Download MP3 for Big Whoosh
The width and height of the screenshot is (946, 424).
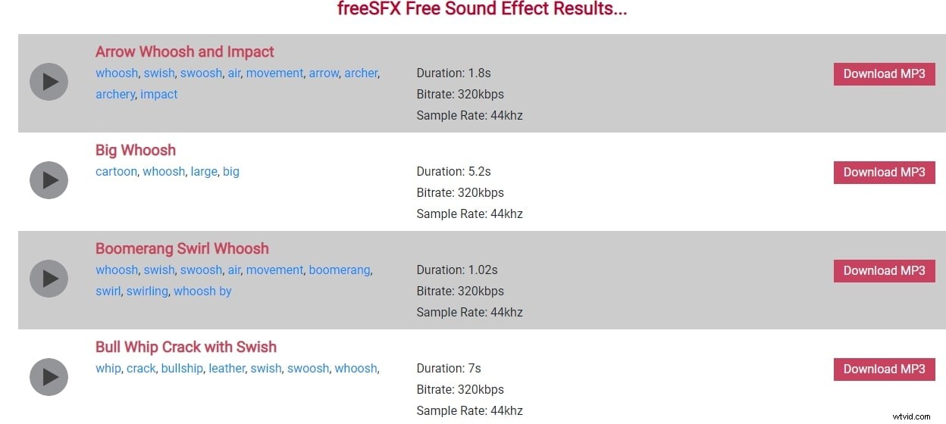click(x=884, y=172)
